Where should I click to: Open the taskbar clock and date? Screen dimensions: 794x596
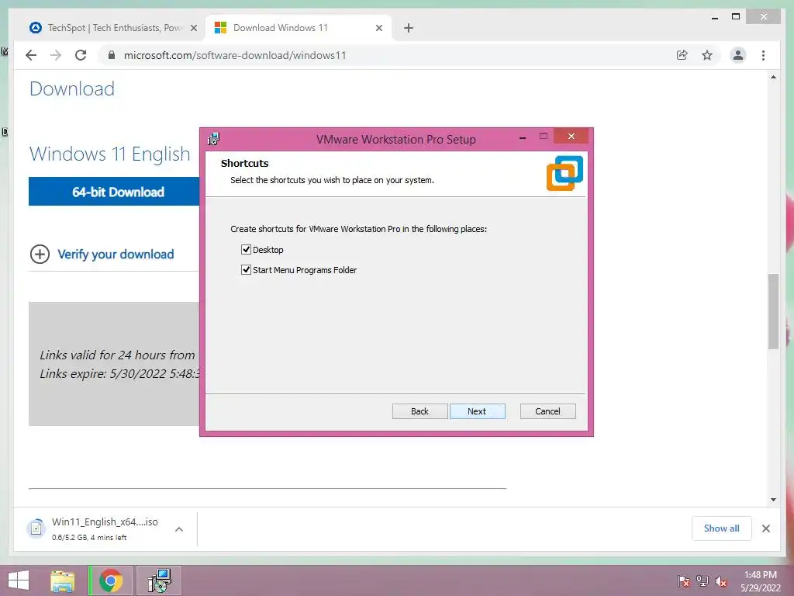click(x=760, y=581)
